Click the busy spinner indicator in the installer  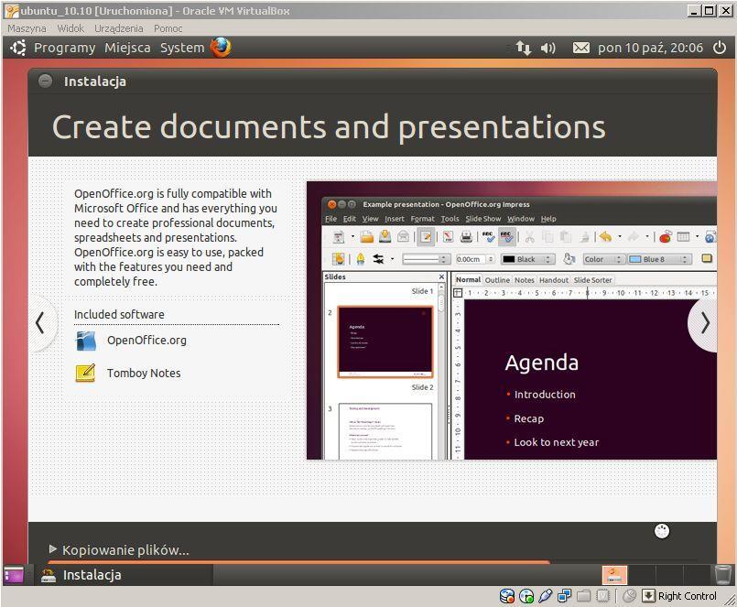point(662,531)
